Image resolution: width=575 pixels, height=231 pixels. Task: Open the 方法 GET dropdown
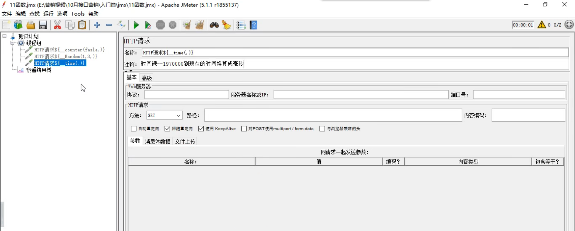164,115
